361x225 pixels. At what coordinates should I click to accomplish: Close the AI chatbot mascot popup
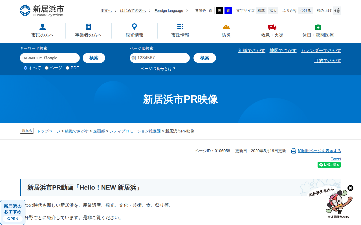(x=350, y=188)
